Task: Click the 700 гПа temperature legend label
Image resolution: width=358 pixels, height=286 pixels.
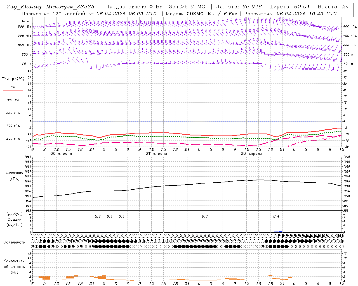Action: tap(13, 126)
